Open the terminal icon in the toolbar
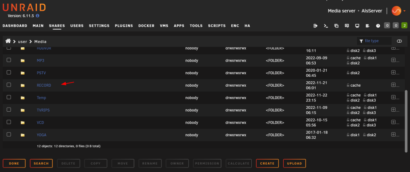 pos(326,25)
